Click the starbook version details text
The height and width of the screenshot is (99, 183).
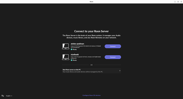click(86, 57)
